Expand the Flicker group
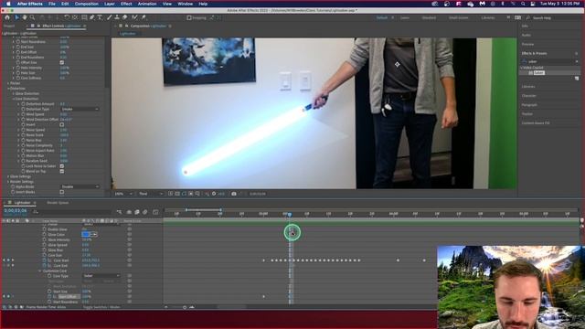This screenshot has height=329, width=585. tap(8, 83)
